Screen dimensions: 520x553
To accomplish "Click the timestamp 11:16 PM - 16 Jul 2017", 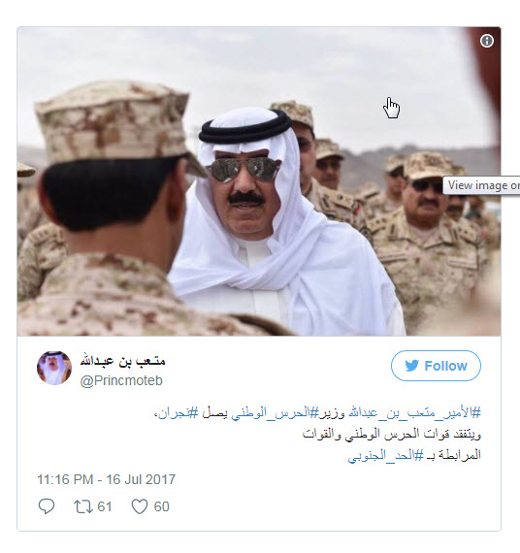I will tap(106, 479).
